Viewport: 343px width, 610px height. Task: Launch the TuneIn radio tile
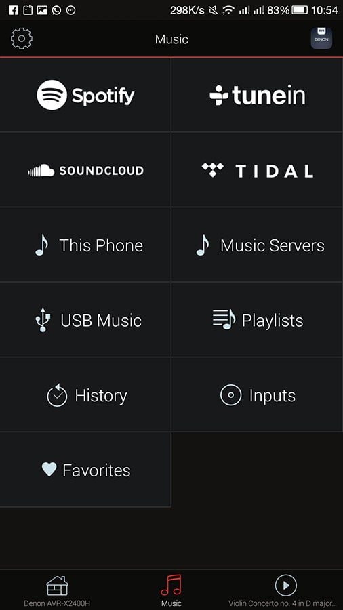257,95
